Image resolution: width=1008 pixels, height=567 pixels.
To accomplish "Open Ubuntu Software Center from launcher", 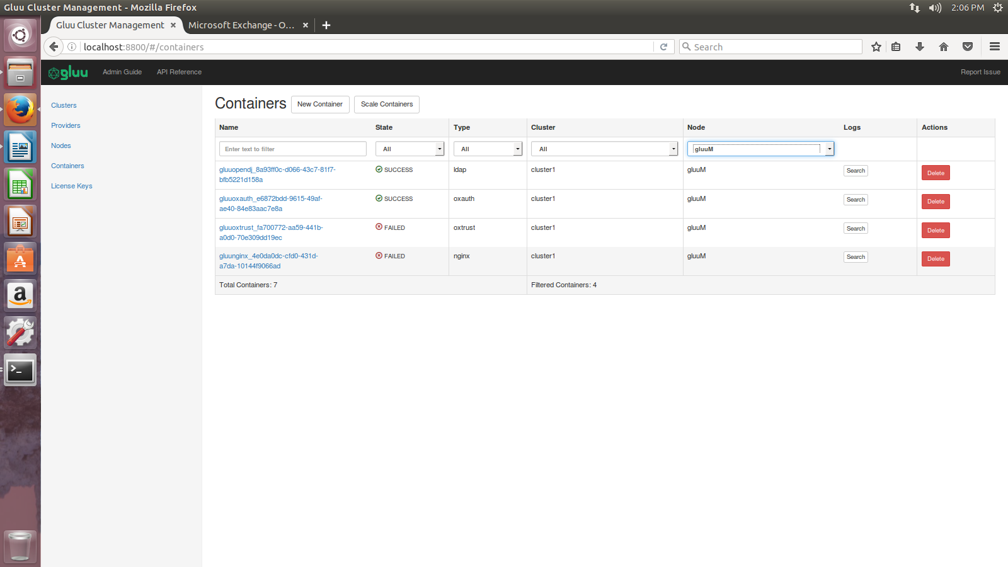I will [20, 259].
